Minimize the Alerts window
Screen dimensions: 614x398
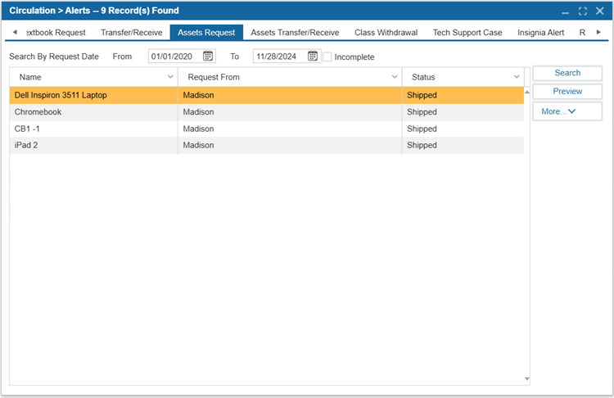click(565, 11)
